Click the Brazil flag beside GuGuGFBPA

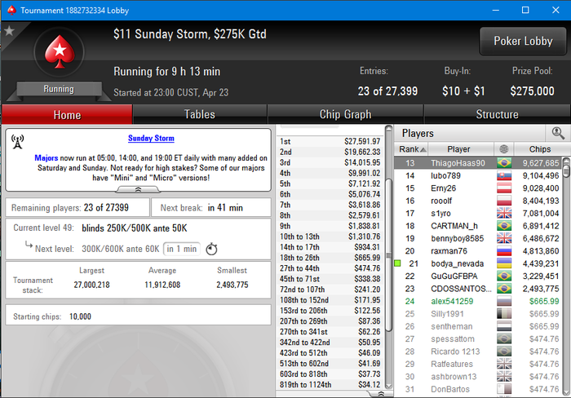[x=504, y=276]
